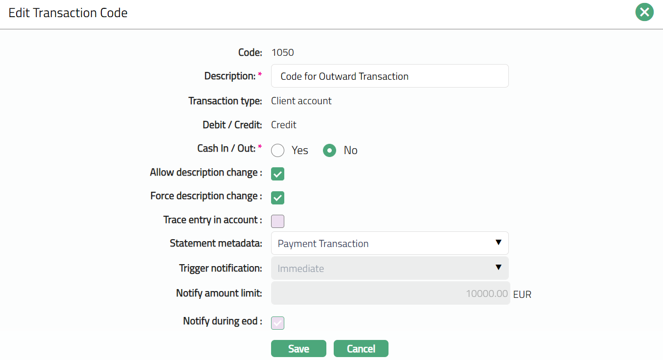Save the transaction code changes

pos(298,349)
